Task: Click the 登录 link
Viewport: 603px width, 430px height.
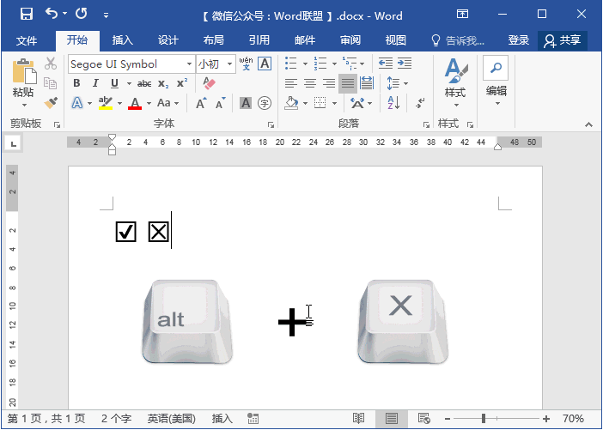Action: (519, 40)
